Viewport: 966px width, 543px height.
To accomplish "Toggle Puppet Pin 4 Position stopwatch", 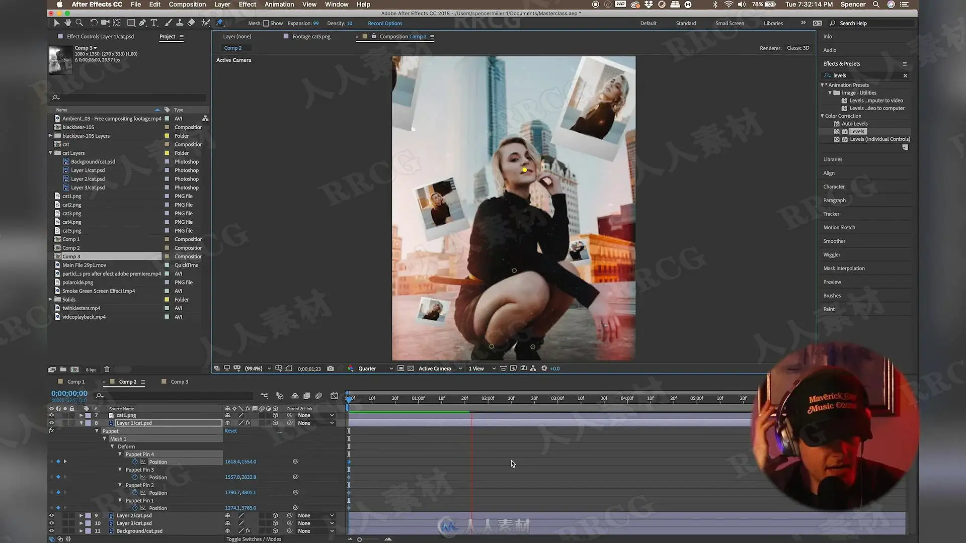I will tap(135, 462).
